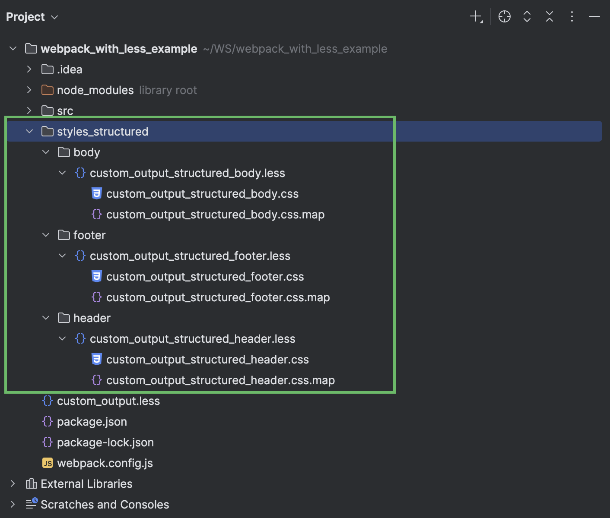Viewport: 610px width, 518px height.
Task: Select the package-lock.json file
Action: [105, 442]
